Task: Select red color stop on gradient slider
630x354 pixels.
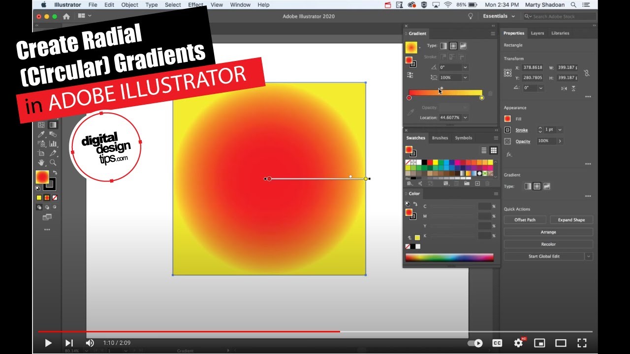Action: point(409,98)
